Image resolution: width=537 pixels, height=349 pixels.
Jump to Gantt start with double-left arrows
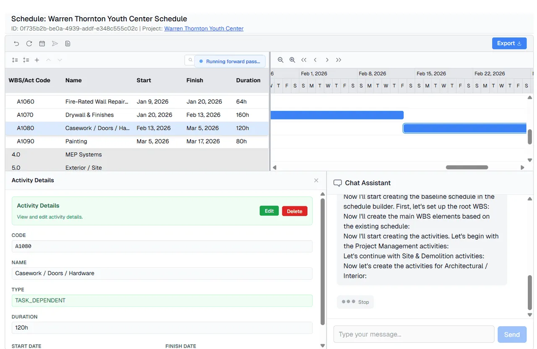[304, 60]
